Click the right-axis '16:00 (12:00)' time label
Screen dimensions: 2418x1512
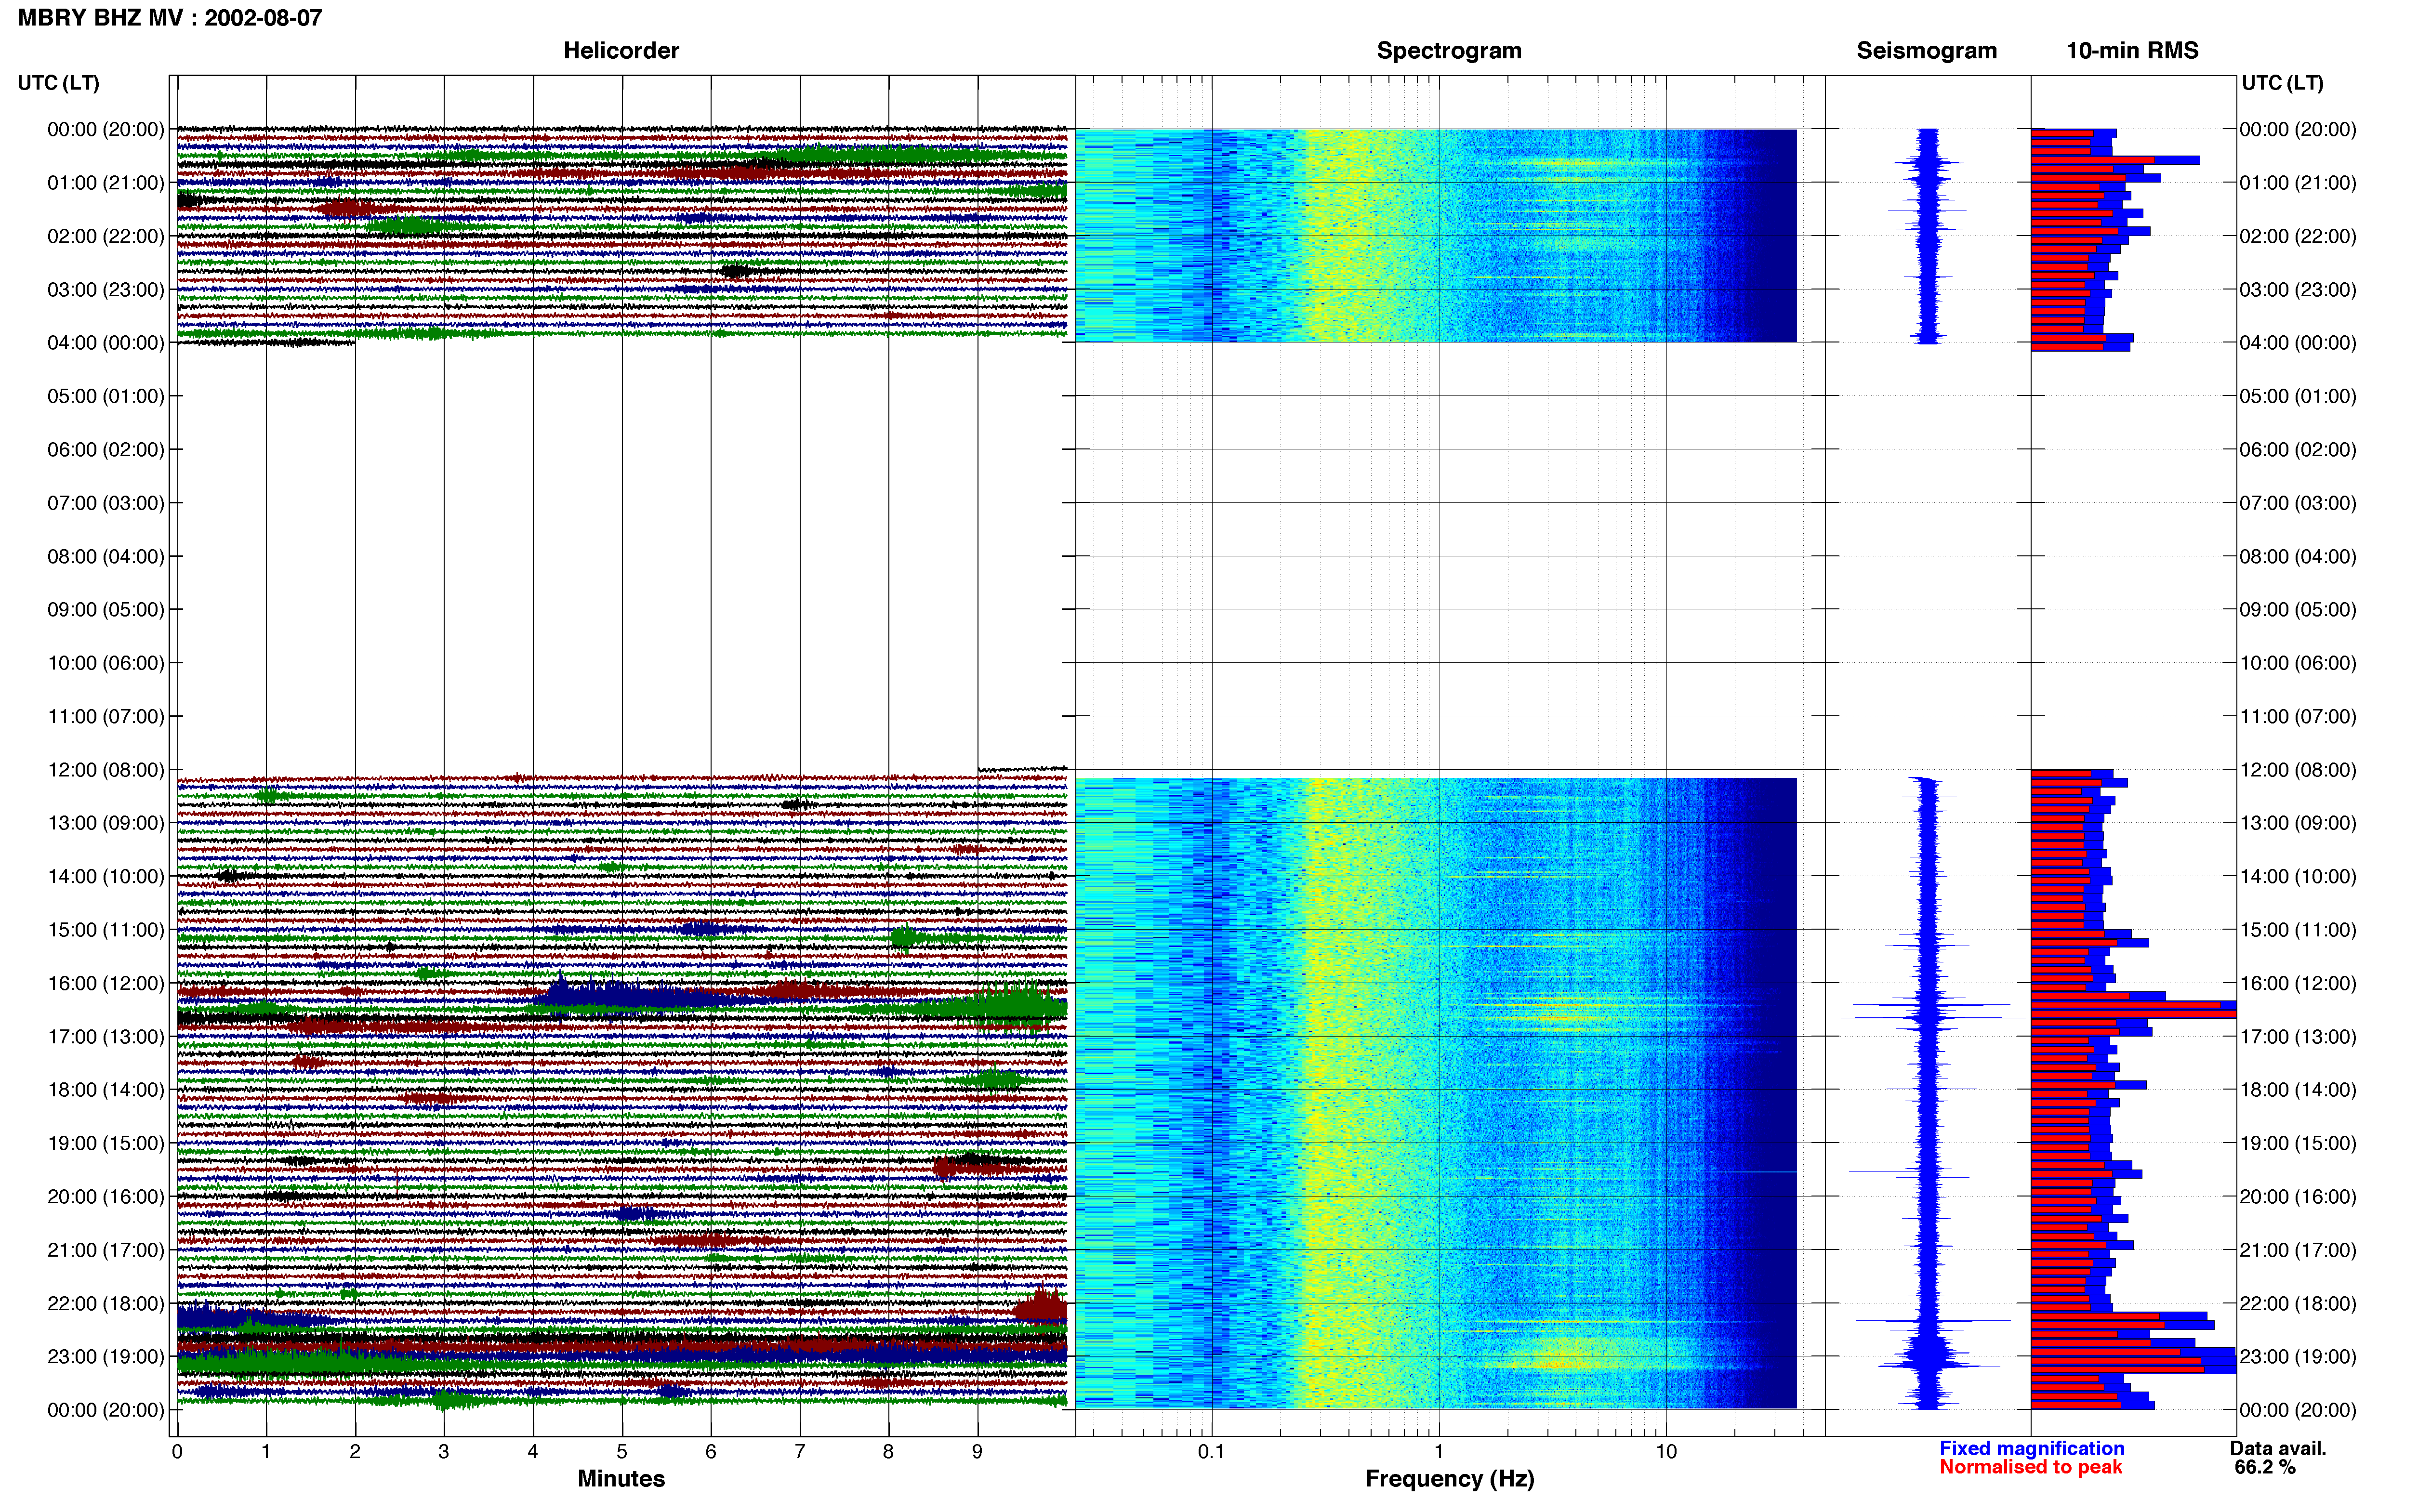pos(2298,983)
